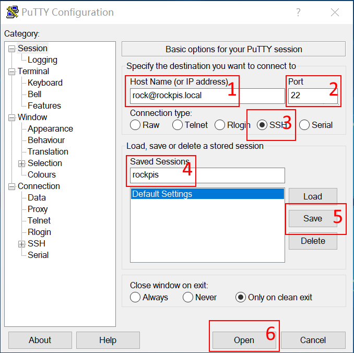Click the Host Name input field

coord(207,96)
